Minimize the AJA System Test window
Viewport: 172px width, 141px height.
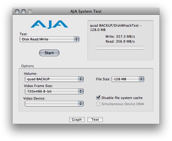coord(24,11)
